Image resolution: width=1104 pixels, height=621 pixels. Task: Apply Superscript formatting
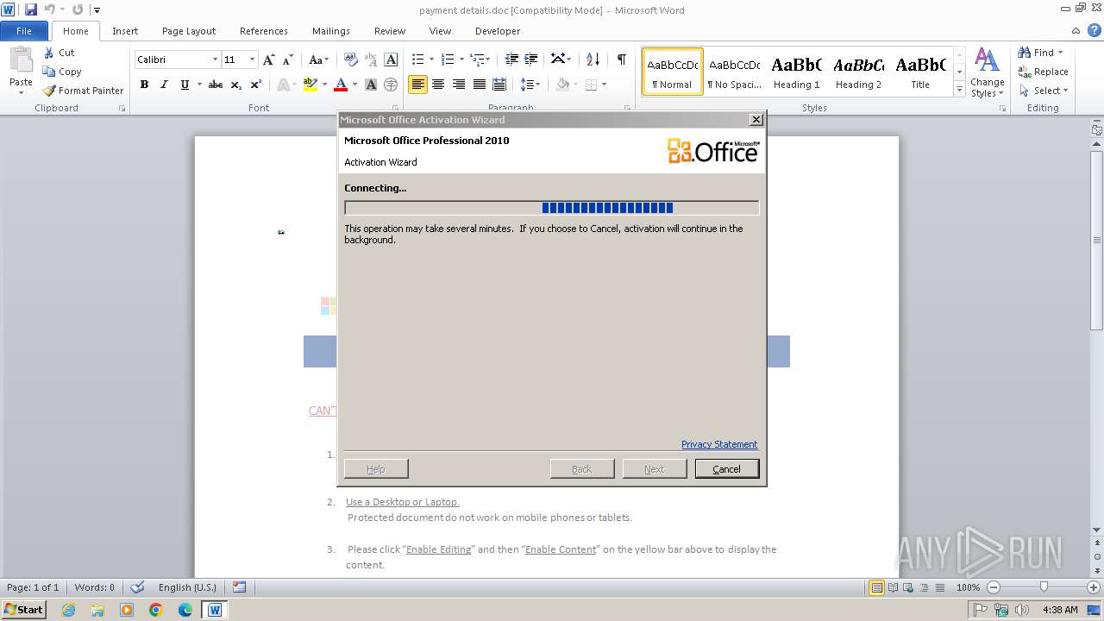[256, 85]
